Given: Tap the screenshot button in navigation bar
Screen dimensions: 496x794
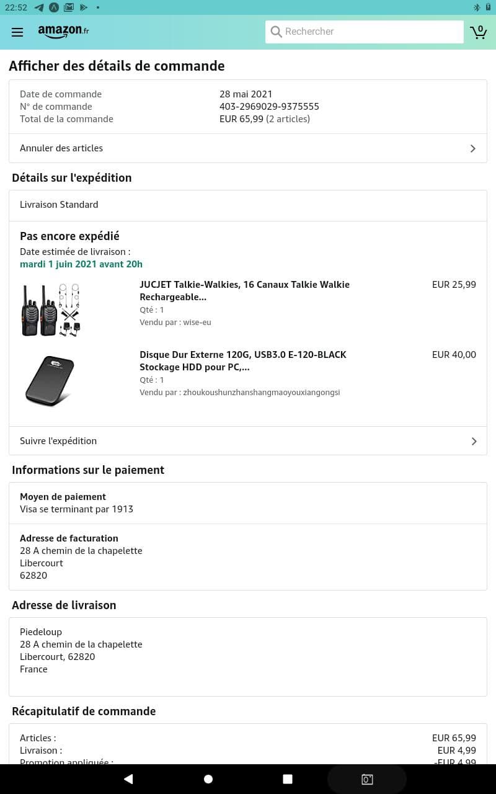Looking at the screenshot, I should click(367, 779).
